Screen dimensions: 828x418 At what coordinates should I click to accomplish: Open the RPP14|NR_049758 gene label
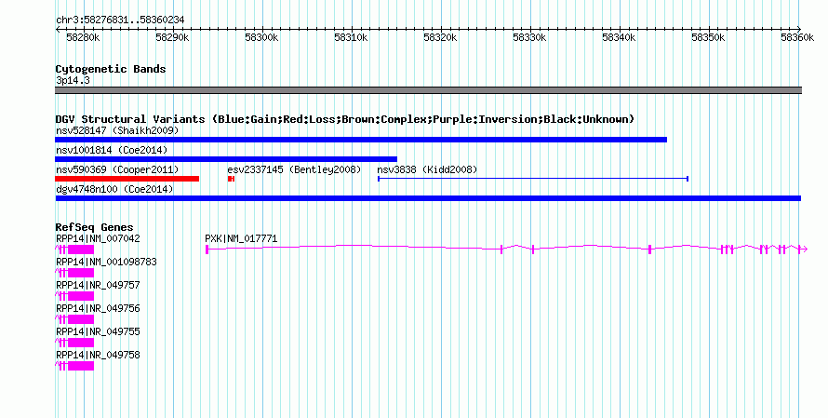pos(98,355)
